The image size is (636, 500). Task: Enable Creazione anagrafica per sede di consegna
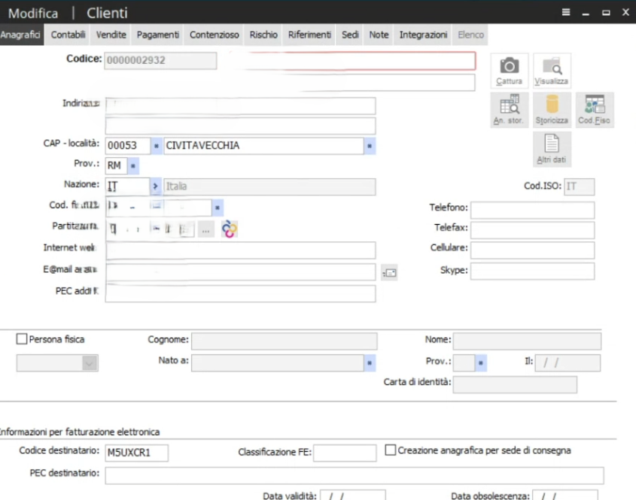point(390,450)
